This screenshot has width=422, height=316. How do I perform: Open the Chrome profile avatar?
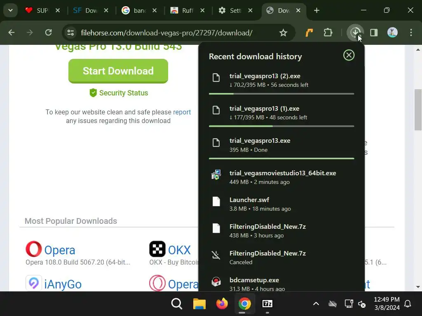(392, 33)
